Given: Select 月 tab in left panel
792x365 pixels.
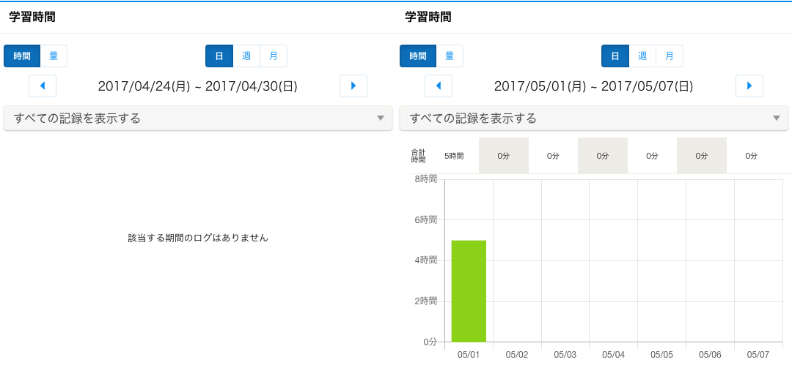Looking at the screenshot, I should point(274,56).
